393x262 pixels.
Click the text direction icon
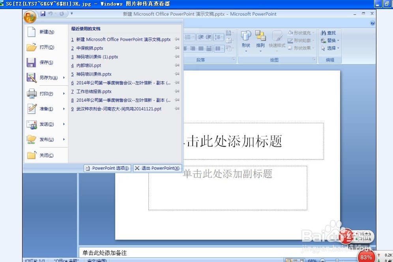[228, 33]
